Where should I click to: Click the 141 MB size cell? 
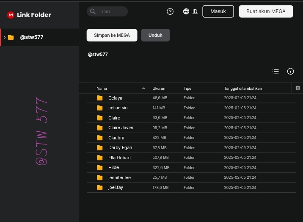click(159, 108)
